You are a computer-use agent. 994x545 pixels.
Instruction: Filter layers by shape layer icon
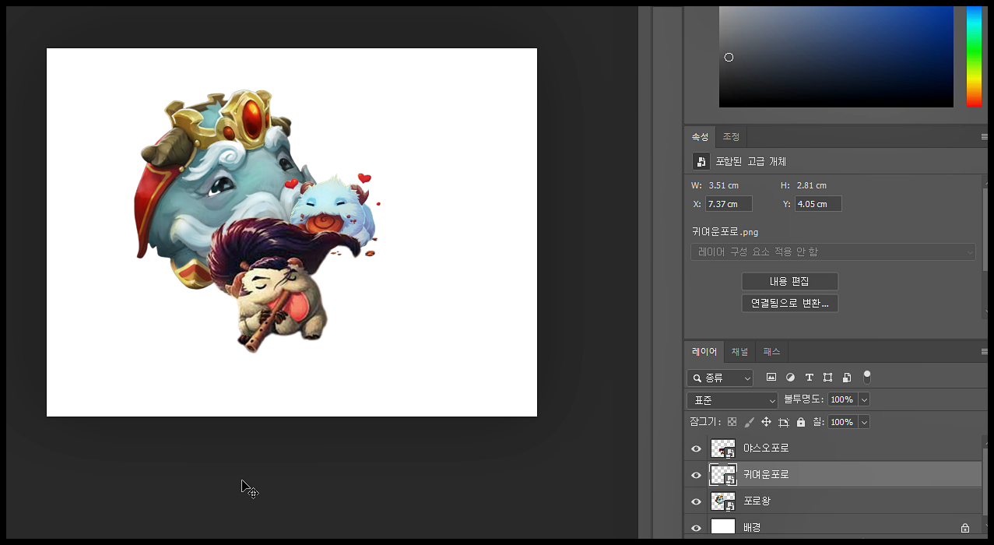point(827,378)
